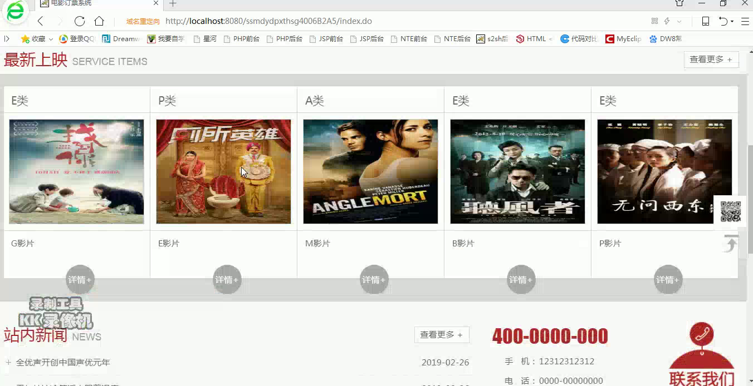This screenshot has width=753, height=386.
Task: Click the lightning speed mode icon
Action: 667,21
